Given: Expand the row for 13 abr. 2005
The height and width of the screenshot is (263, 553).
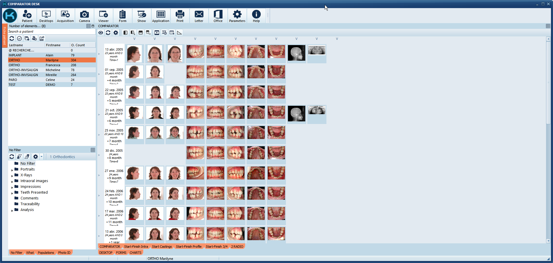Looking at the screenshot, I should point(99,54).
